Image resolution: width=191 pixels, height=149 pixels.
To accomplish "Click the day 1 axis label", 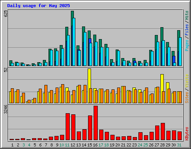I will [12, 145].
